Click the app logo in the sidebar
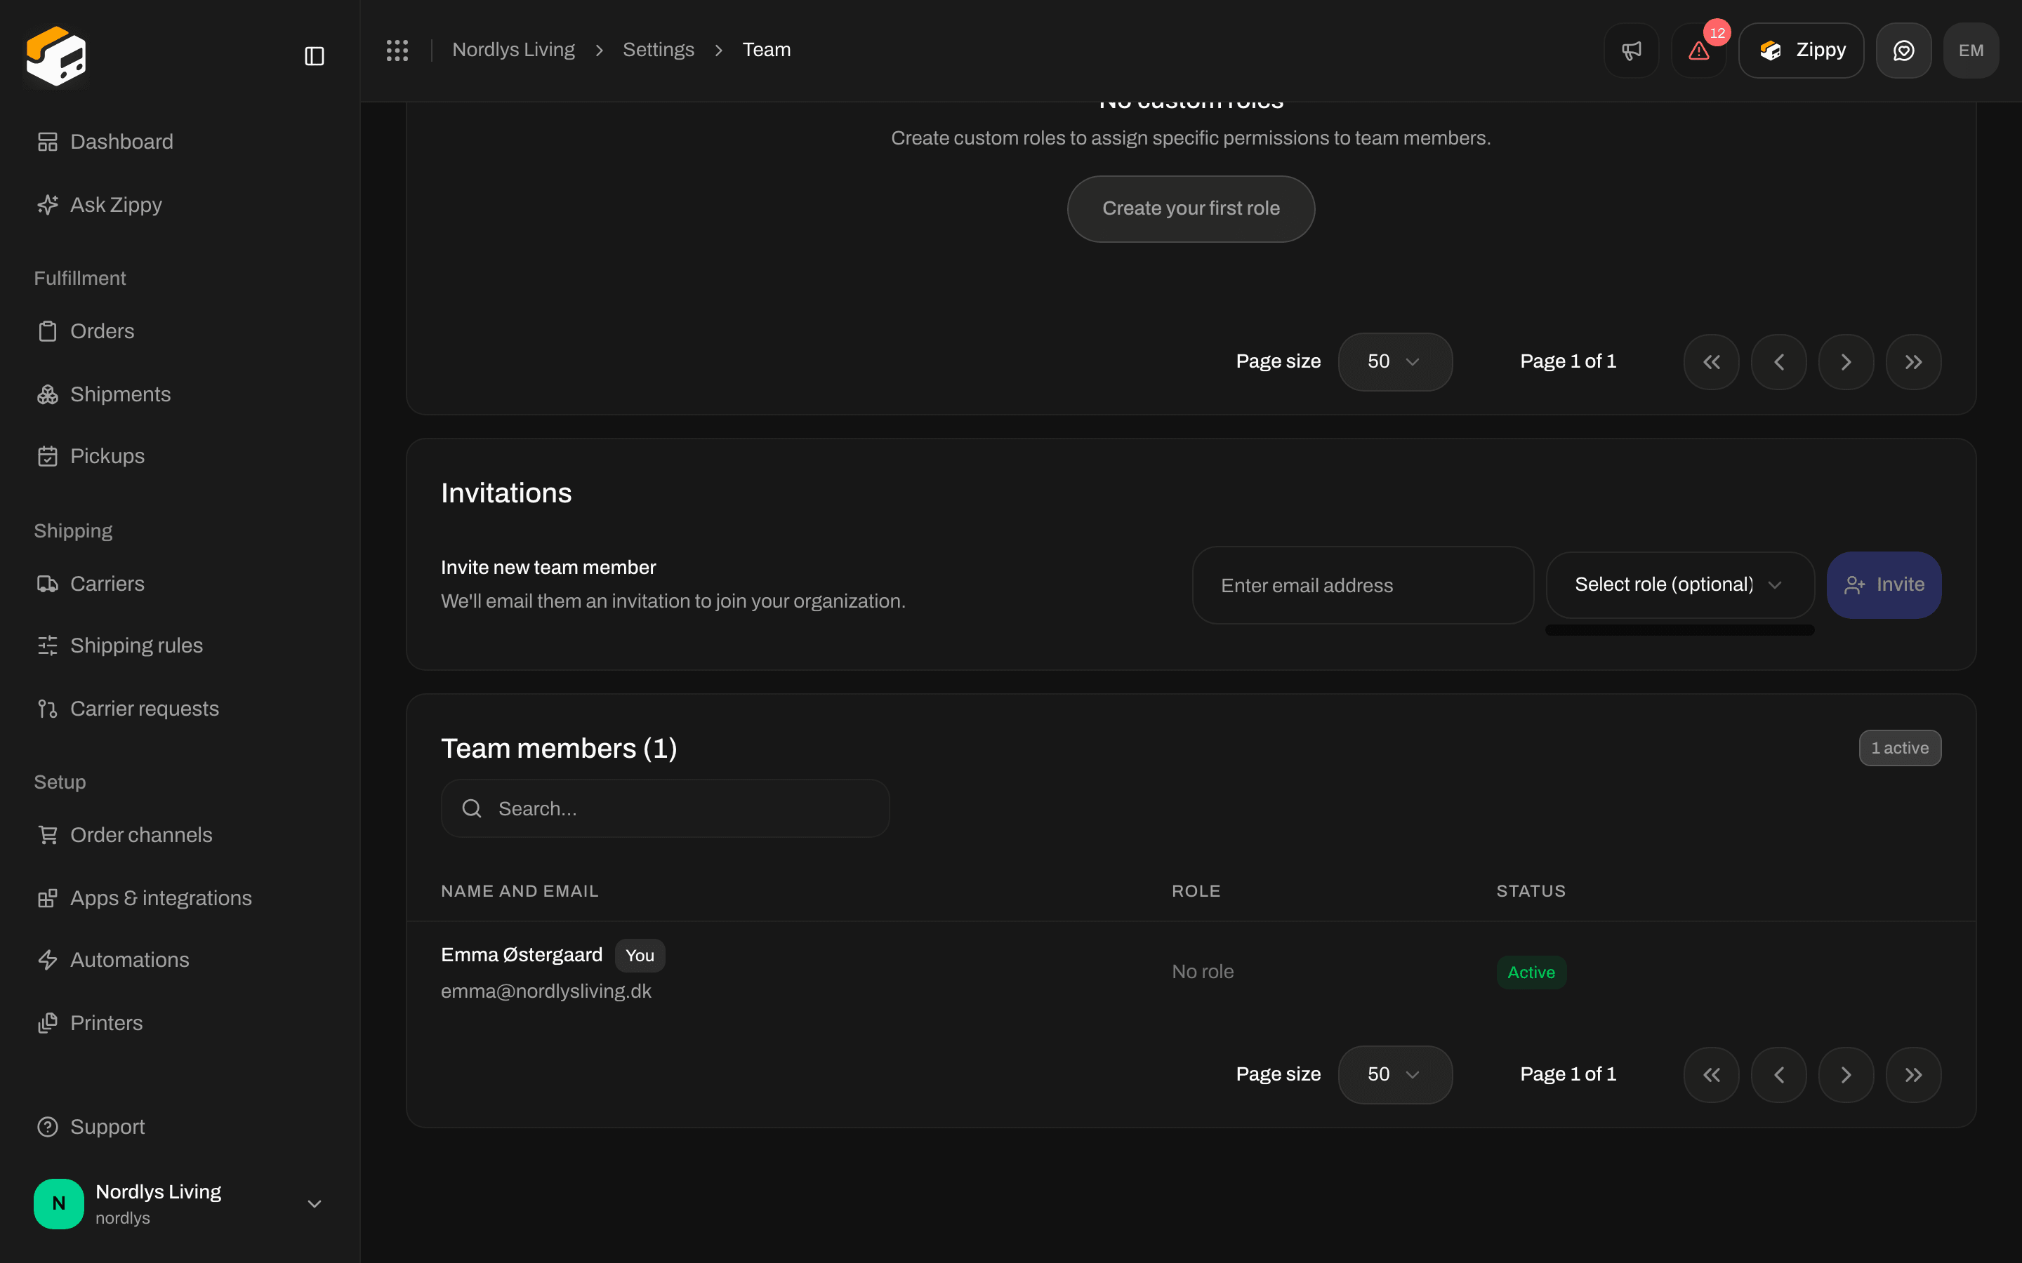Screen dimensions: 2022x1263 (x=56, y=56)
